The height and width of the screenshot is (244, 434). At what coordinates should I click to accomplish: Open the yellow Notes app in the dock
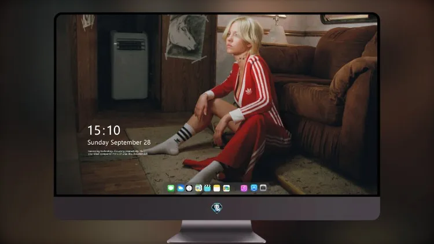point(217,188)
